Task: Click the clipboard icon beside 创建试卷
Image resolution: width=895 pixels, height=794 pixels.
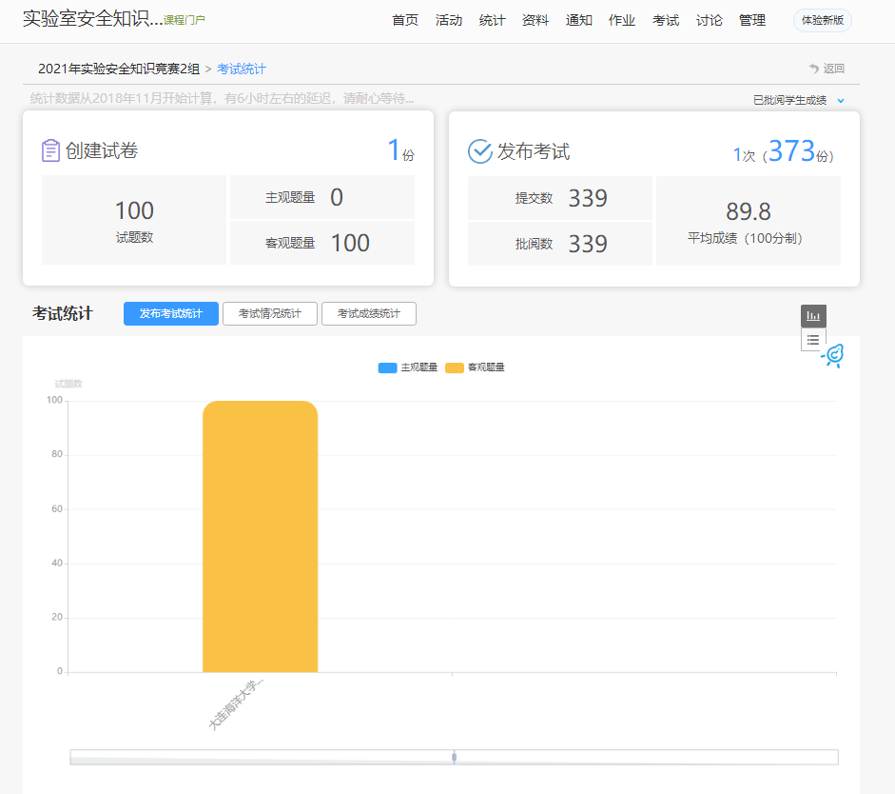Action: point(50,150)
